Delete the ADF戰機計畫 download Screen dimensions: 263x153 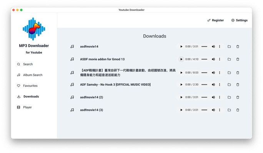pyautogui.click(x=238, y=73)
